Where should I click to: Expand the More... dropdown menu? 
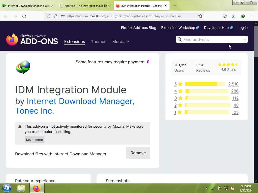[x=121, y=42]
